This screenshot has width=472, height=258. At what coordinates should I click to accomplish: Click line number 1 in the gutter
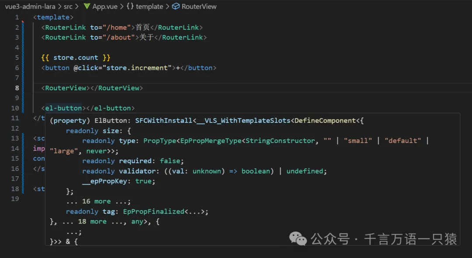(17, 17)
